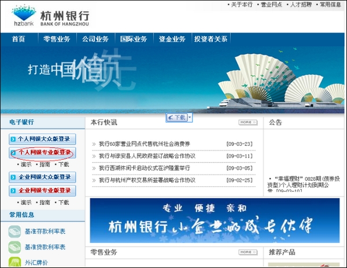Click the floating 下载 button
Screen dimensions: 347x268
pos(177,118)
